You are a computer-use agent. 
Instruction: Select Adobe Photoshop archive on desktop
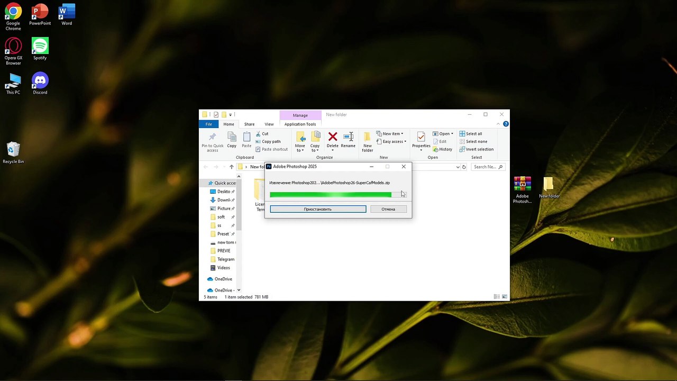click(x=522, y=189)
